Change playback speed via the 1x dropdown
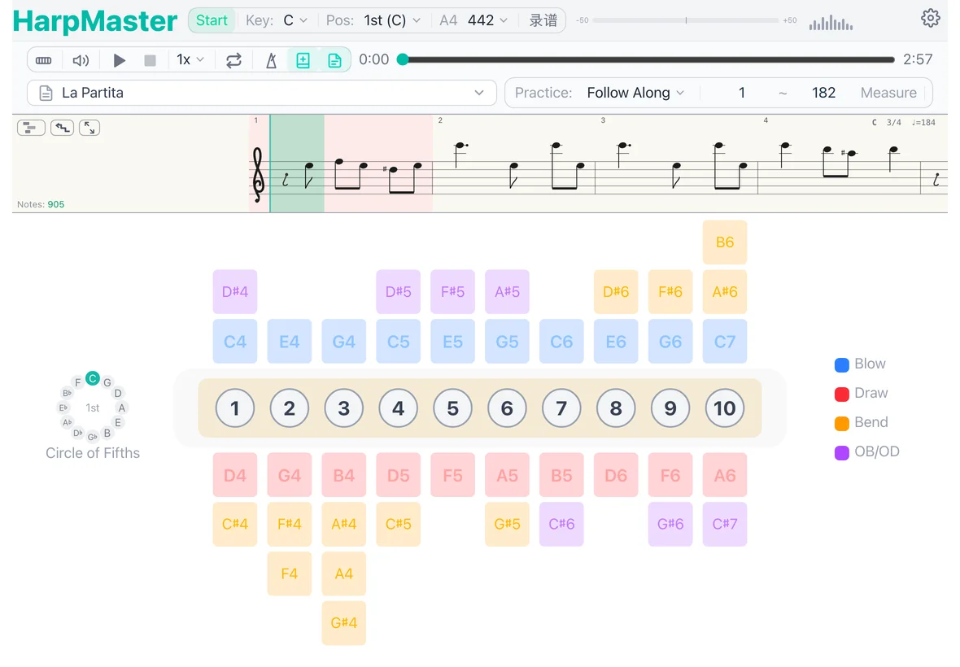The width and height of the screenshot is (960, 667). point(190,59)
